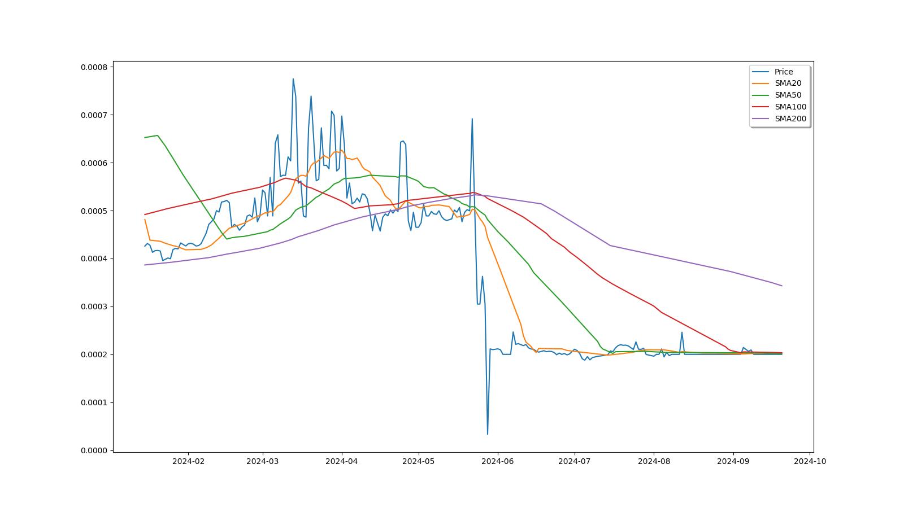Click the 2024-06 x-axis label
This screenshot has width=904, height=508.
point(497,461)
